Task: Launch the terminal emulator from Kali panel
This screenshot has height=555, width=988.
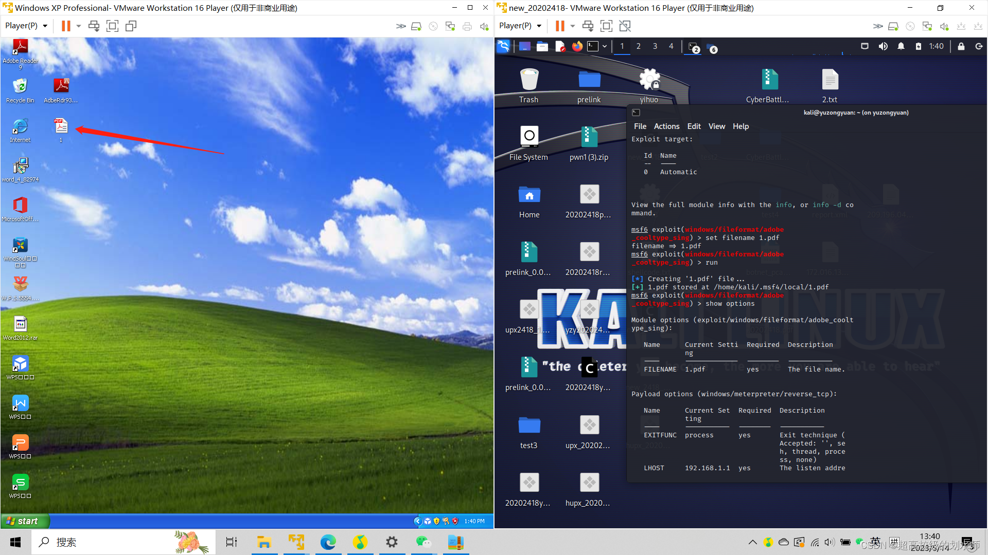Action: coord(593,46)
